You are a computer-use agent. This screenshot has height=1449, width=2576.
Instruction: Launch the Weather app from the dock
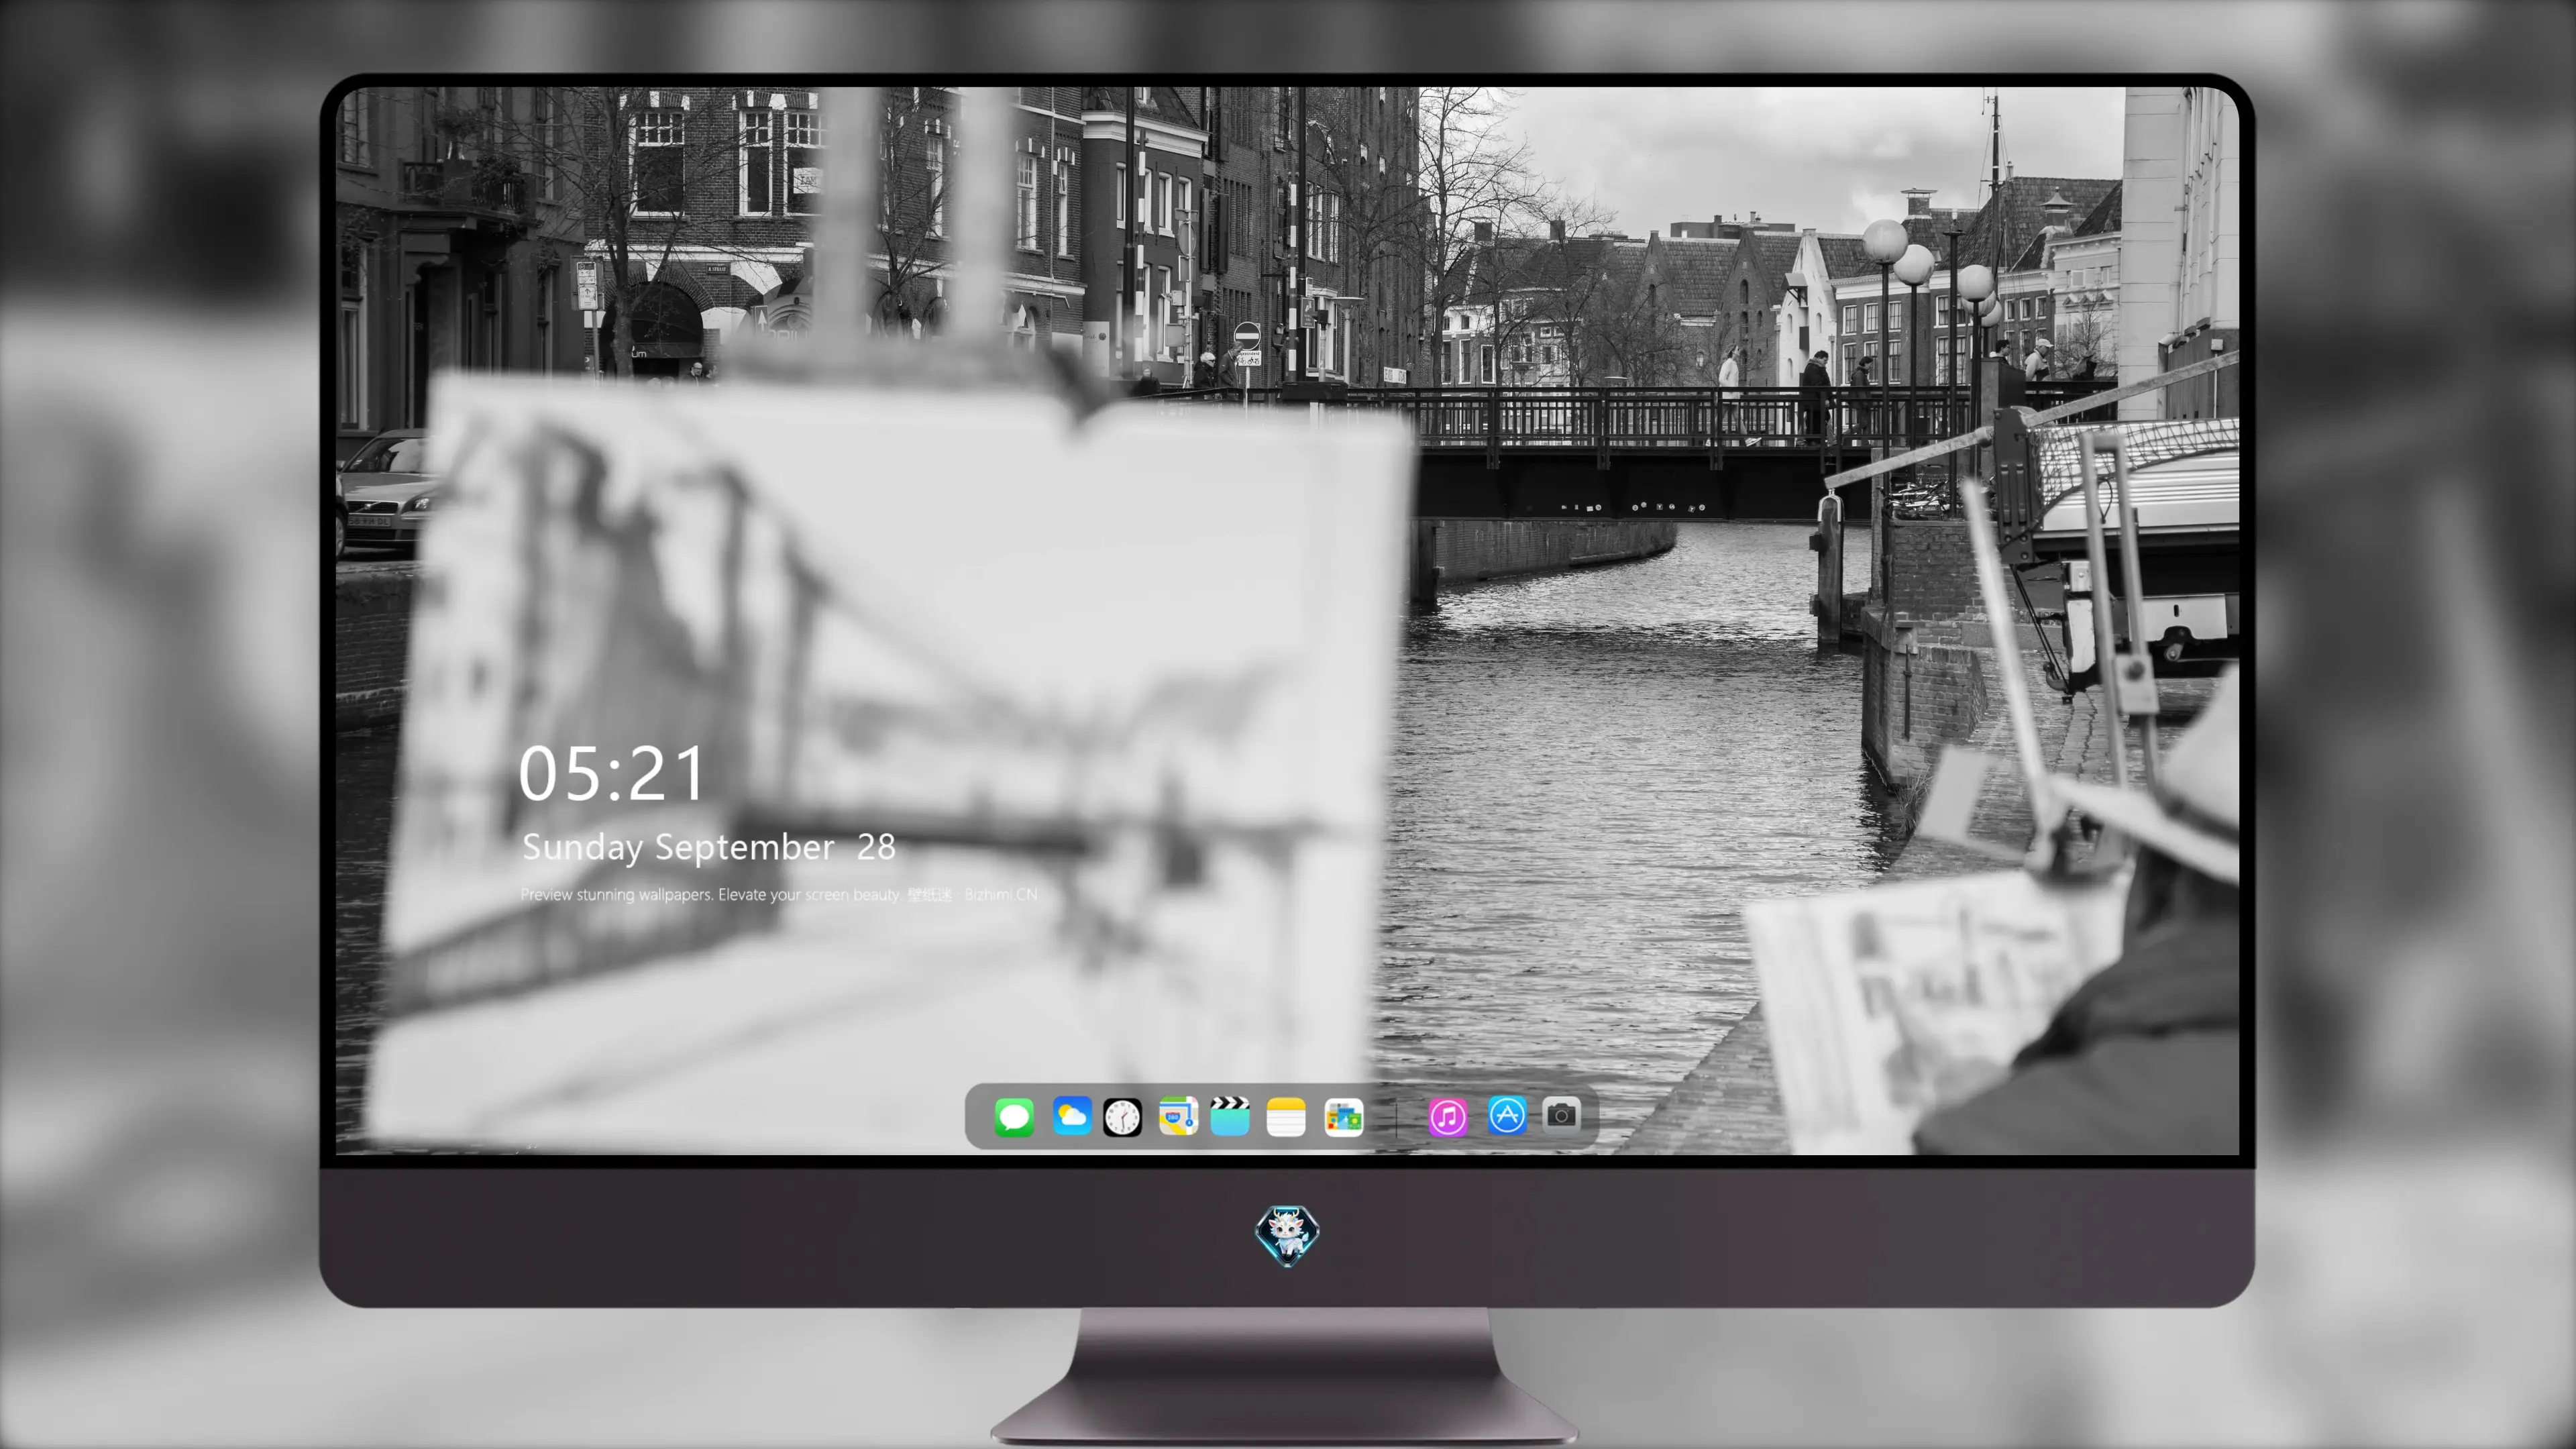[1071, 1116]
